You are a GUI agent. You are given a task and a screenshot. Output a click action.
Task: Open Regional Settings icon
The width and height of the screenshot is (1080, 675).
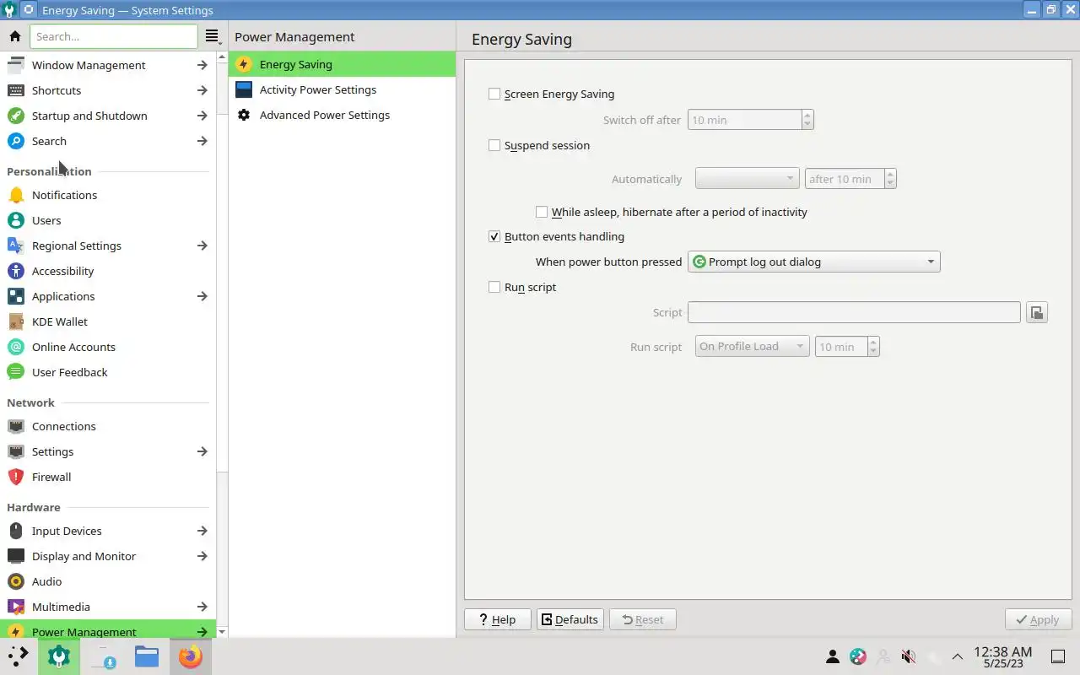coord(16,246)
